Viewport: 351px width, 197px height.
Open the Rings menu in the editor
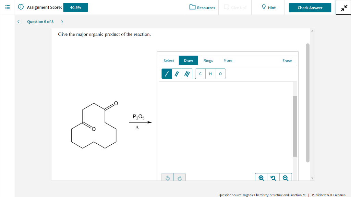(x=208, y=61)
